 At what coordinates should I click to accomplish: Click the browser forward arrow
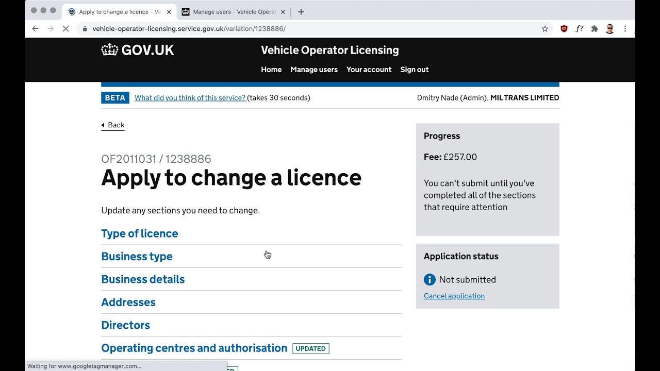(x=51, y=29)
